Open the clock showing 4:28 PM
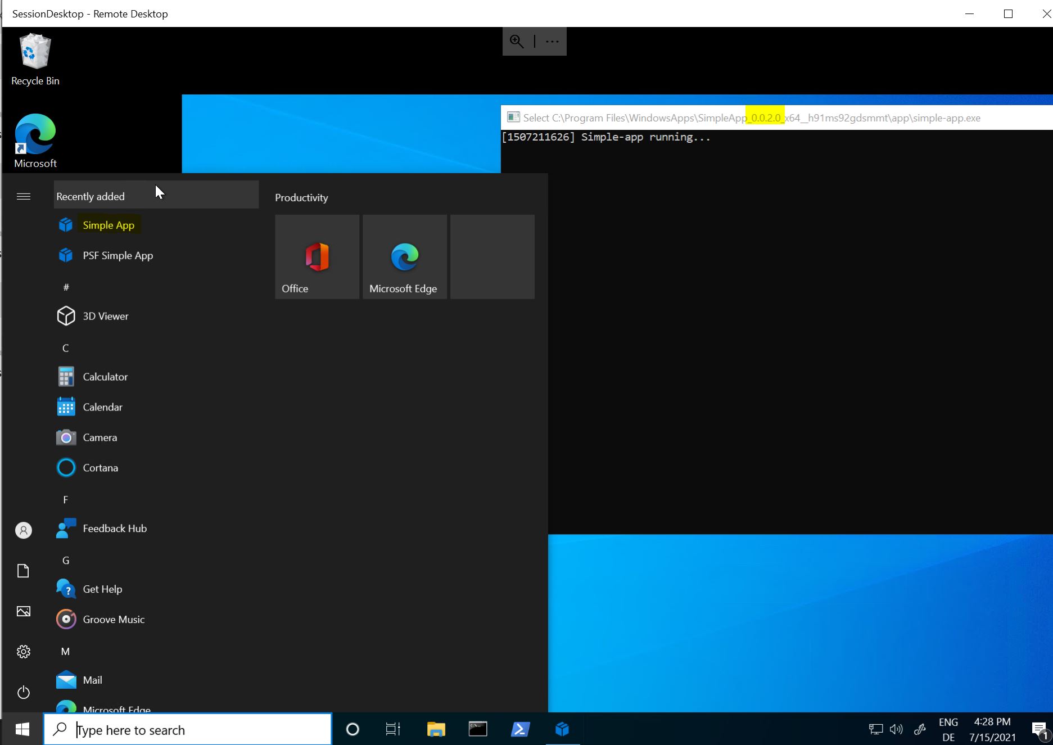The image size is (1053, 745). tap(992, 729)
